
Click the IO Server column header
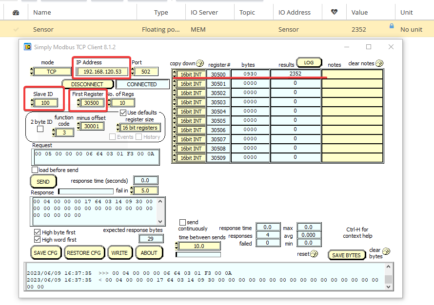click(x=204, y=13)
